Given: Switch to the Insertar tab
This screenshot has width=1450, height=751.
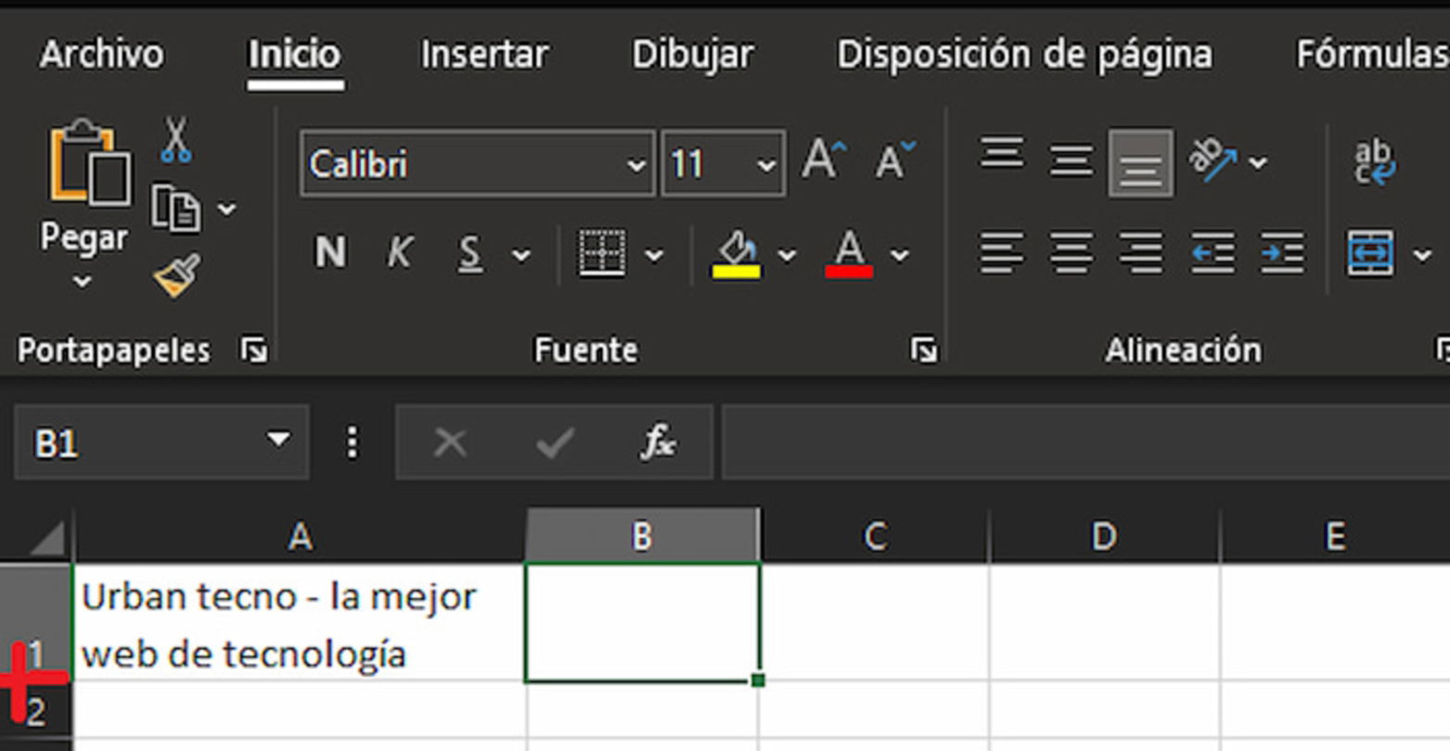Looking at the screenshot, I should [484, 54].
